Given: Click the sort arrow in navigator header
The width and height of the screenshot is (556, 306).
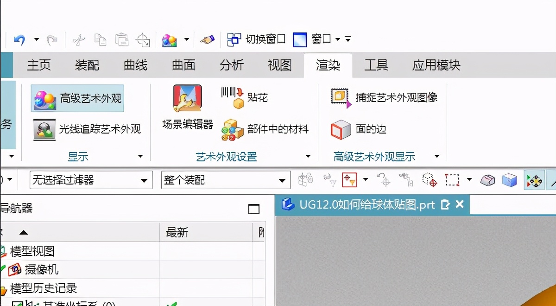Looking at the screenshot, I should (x=23, y=232).
